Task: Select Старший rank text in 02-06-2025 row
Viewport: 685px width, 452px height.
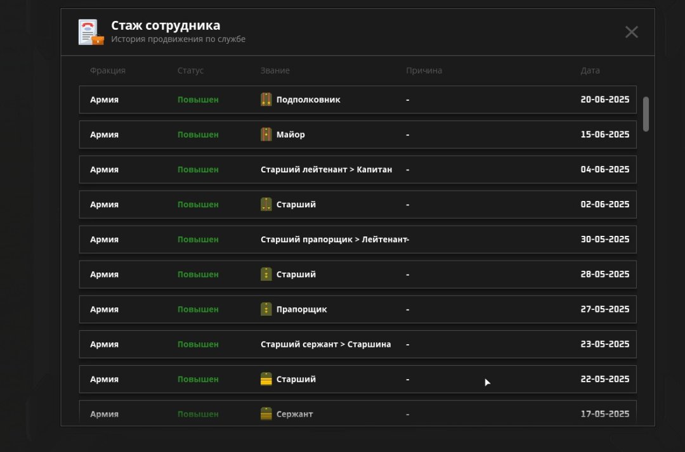Action: coord(296,204)
